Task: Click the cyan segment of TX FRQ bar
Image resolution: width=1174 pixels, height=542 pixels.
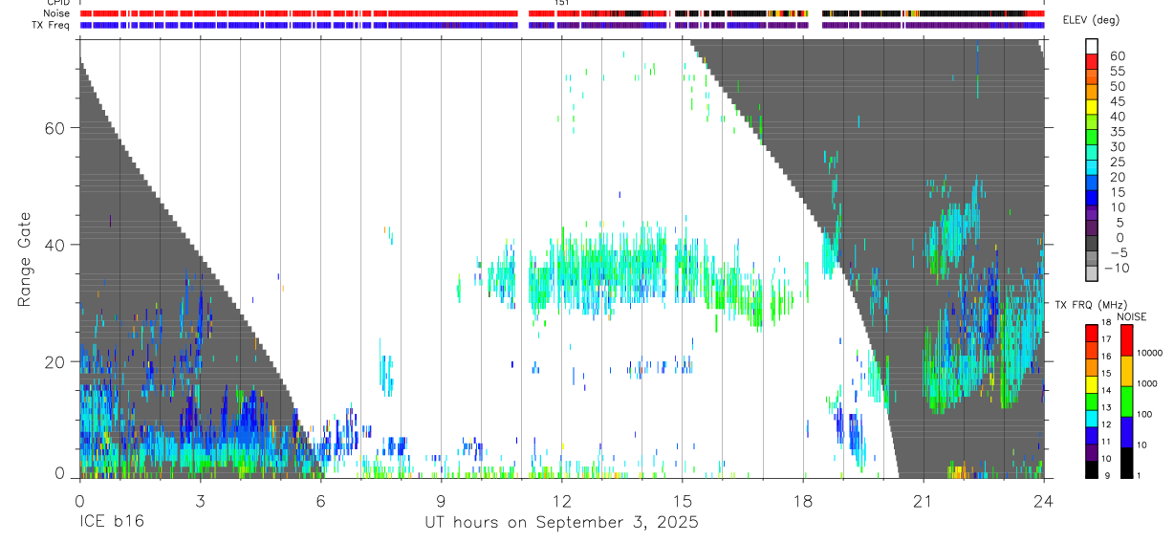Action: click(x=1092, y=419)
